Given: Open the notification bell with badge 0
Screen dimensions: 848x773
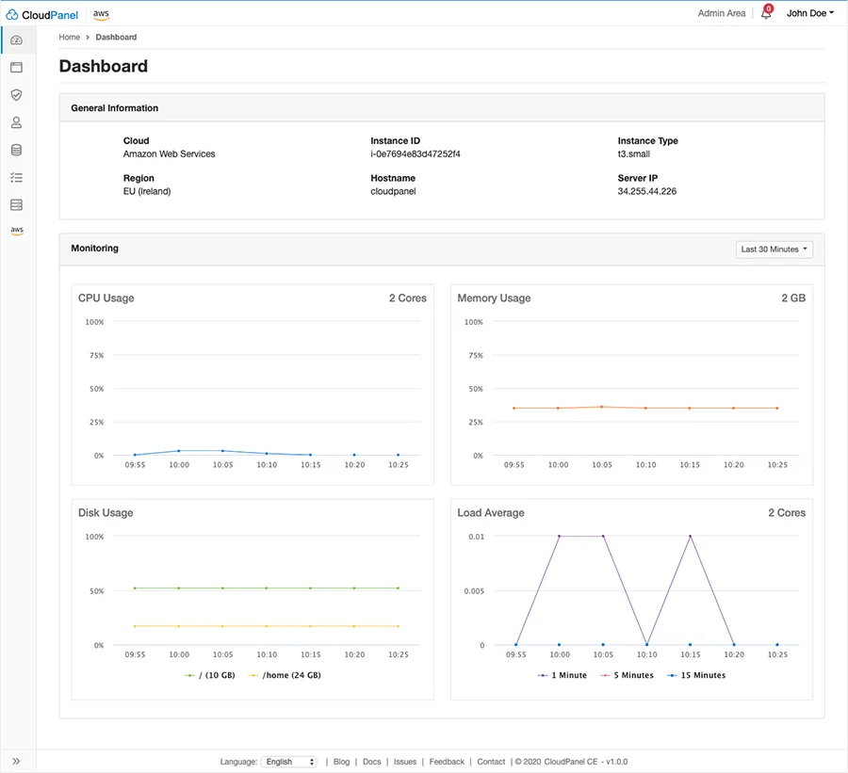Looking at the screenshot, I should tap(767, 13).
